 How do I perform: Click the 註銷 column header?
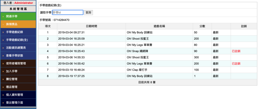244,26
